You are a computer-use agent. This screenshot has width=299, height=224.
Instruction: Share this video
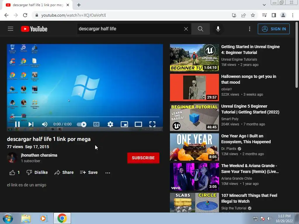coord(64,172)
